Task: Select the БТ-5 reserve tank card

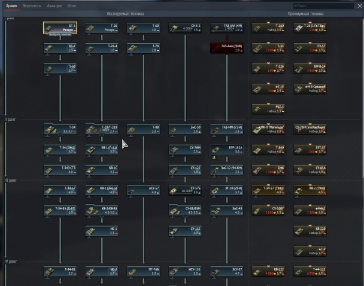Action: [60, 28]
